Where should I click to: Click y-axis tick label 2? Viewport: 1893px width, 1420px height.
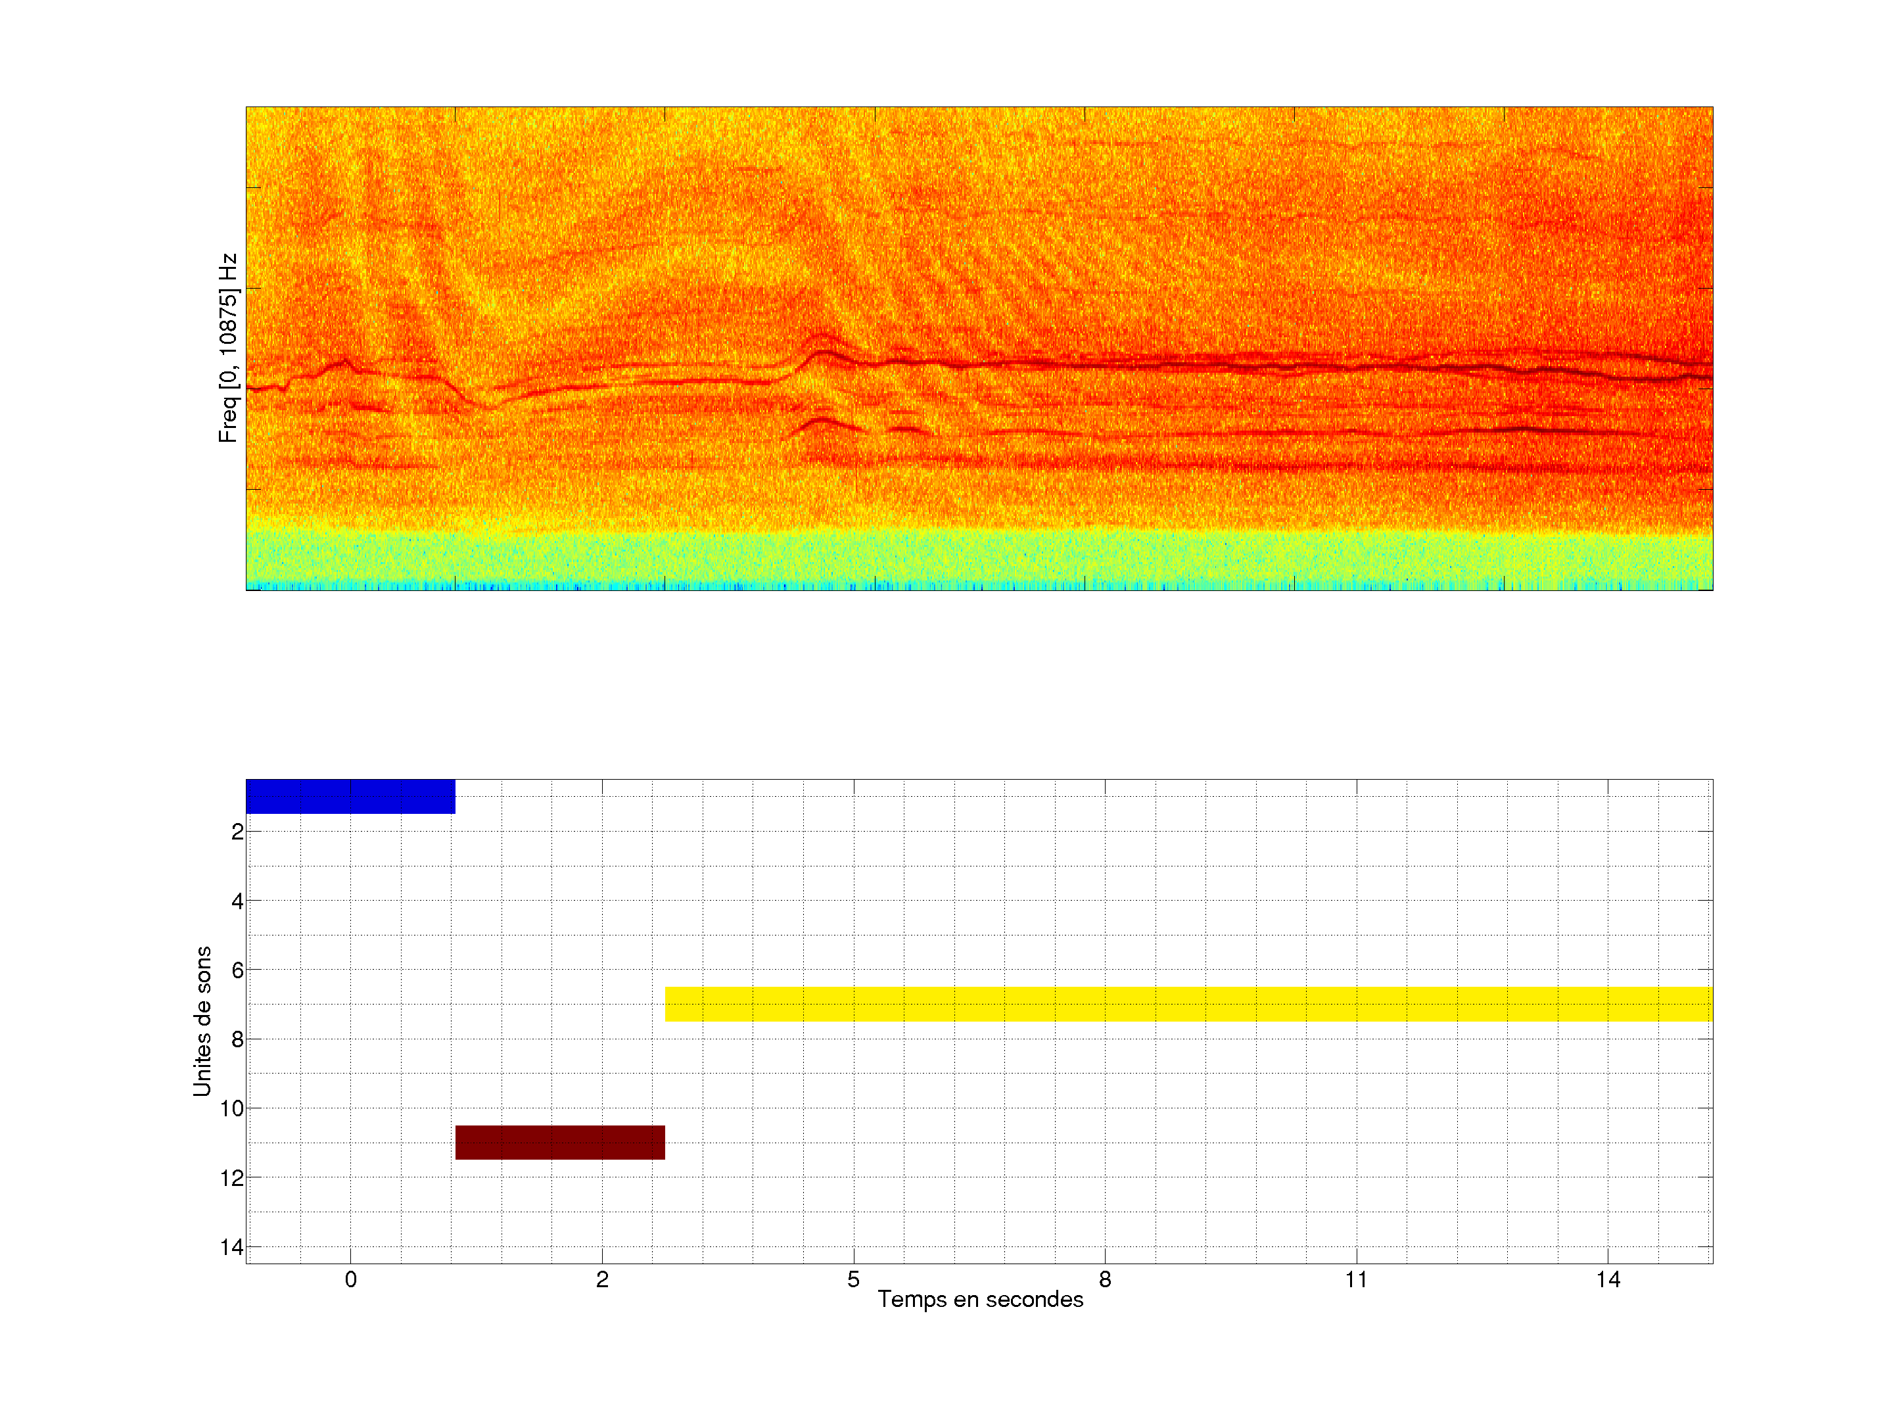click(x=237, y=832)
